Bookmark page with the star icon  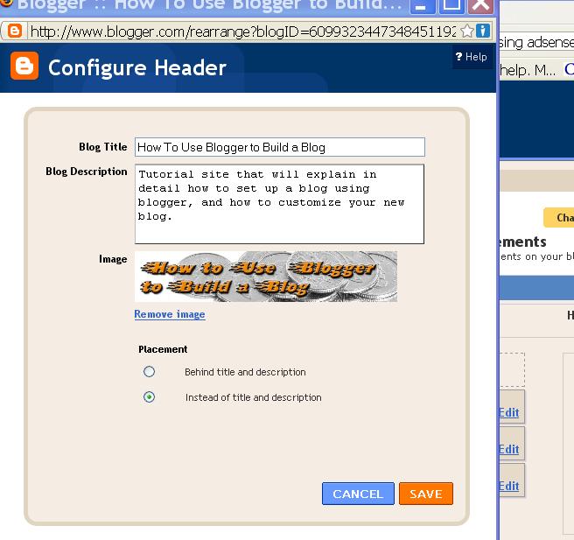point(467,32)
